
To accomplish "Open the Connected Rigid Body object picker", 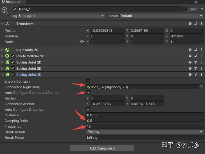I will (x=201, y=87).
